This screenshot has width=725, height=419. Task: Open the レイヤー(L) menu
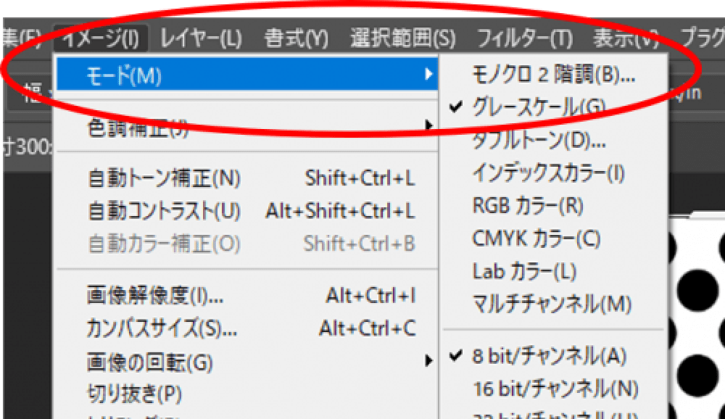[x=201, y=38]
